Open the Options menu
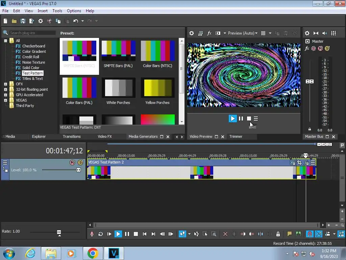Image resolution: width=346 pixels, height=260 pixels. 74,11
